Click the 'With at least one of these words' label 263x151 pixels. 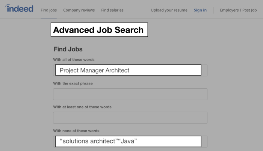tap(82, 107)
